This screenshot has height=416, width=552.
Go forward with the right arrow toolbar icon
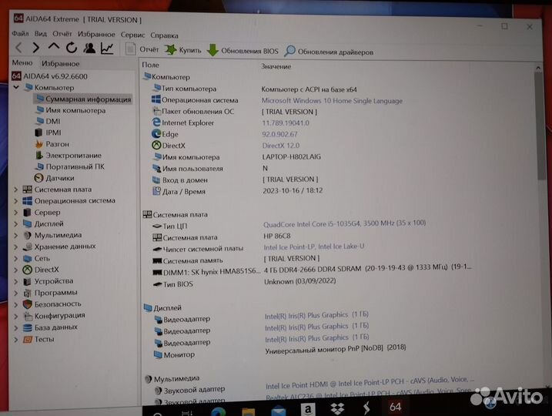(x=35, y=47)
